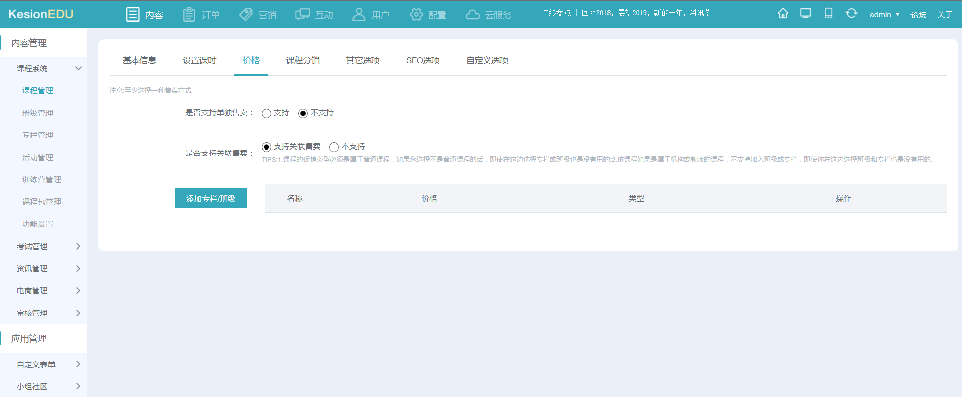Switch to the 基本信息 tab
Viewport: 962px width, 397px height.
139,61
